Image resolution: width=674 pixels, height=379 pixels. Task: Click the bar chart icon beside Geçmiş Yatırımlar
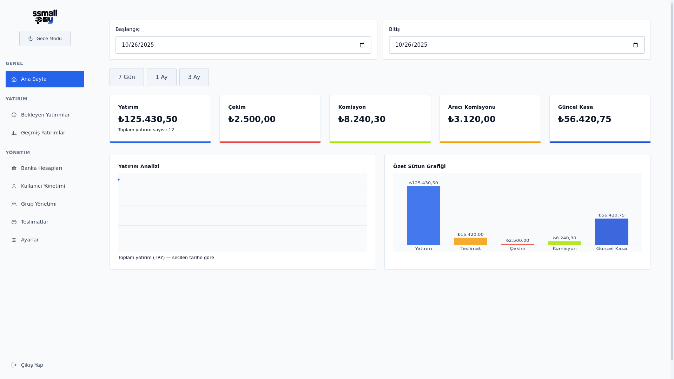(14, 133)
